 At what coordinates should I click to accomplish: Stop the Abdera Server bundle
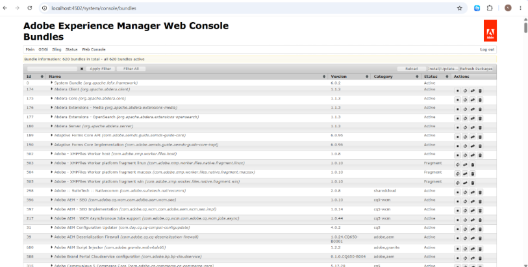457,127
